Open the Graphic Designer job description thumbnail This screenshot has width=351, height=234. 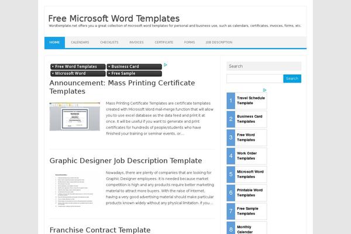coord(75,190)
